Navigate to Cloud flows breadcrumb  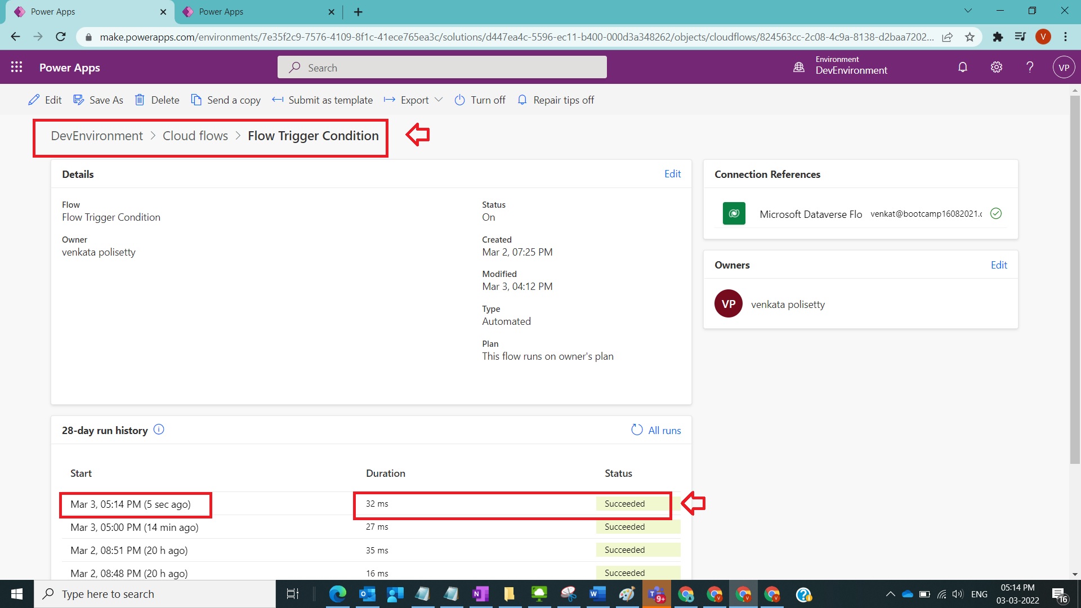(x=195, y=136)
